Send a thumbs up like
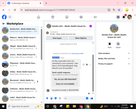 coord(92,98)
